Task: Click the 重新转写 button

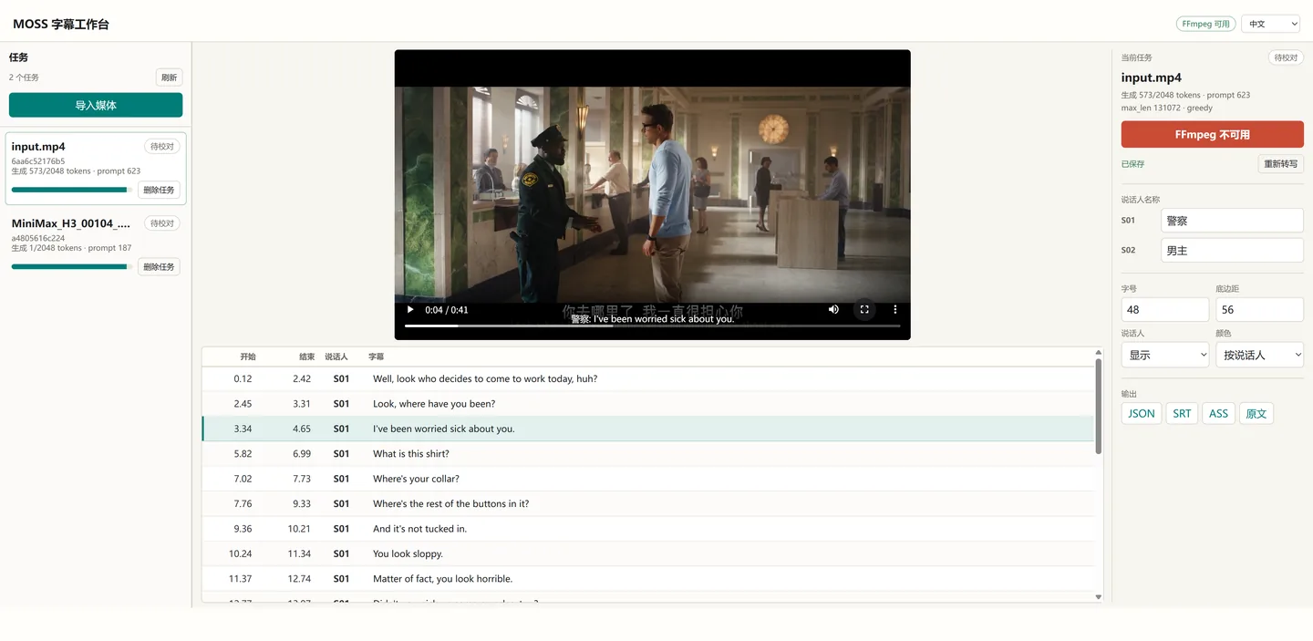Action: pos(1281,164)
